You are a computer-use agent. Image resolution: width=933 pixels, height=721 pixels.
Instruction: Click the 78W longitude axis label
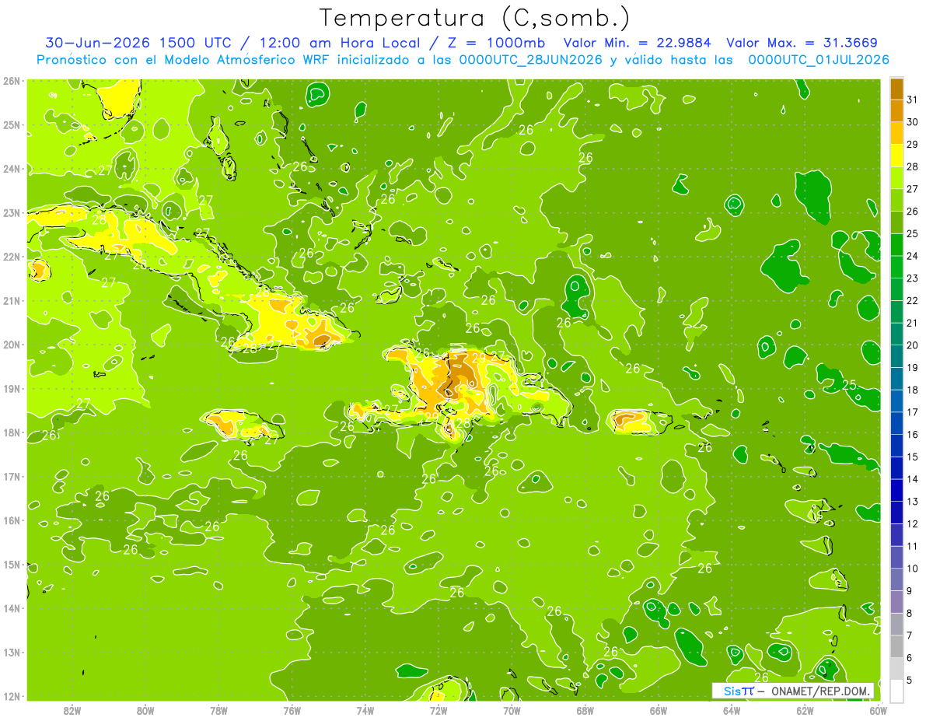coord(218,710)
